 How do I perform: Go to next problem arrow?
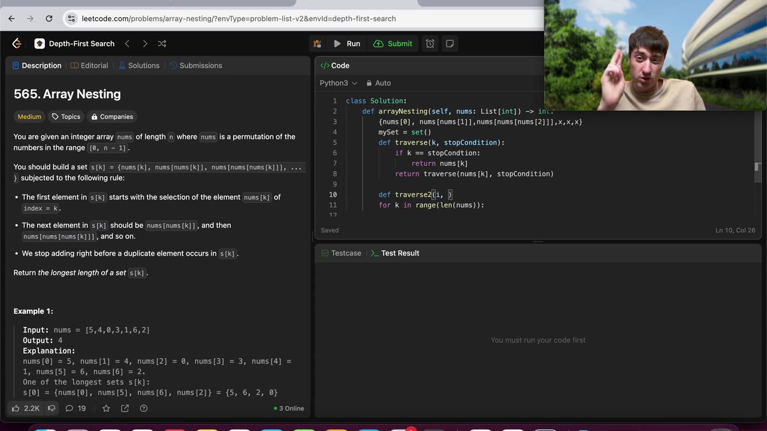coord(144,44)
